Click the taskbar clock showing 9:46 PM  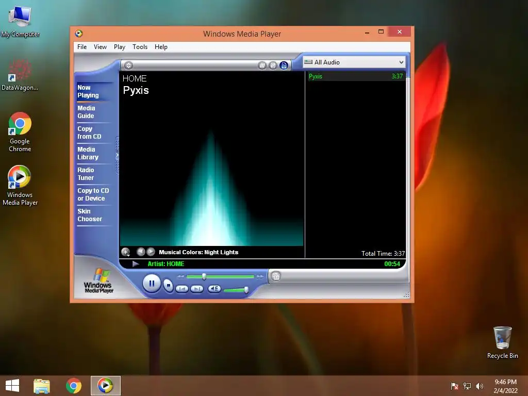click(505, 386)
